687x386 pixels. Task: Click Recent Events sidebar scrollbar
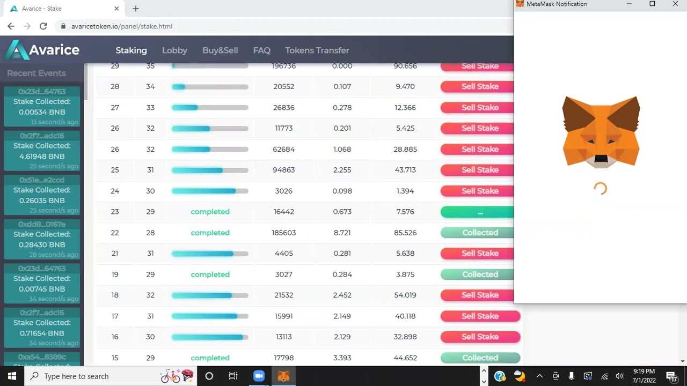(x=86, y=81)
